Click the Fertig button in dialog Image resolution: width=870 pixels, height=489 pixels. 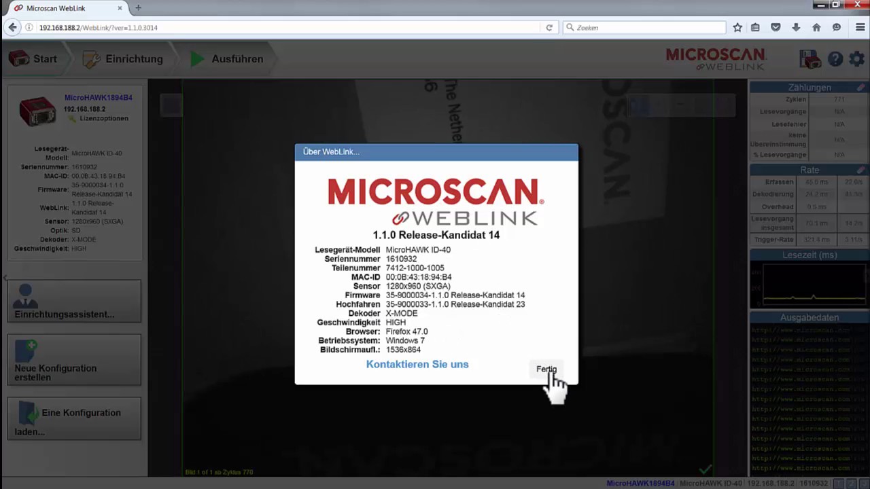pos(546,369)
